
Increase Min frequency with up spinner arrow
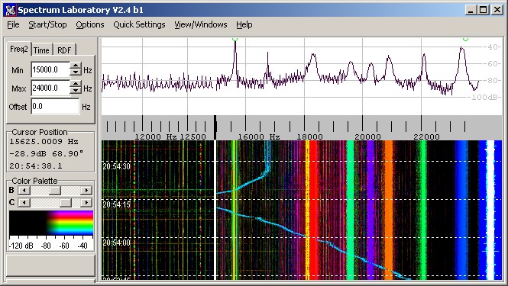tap(76, 66)
